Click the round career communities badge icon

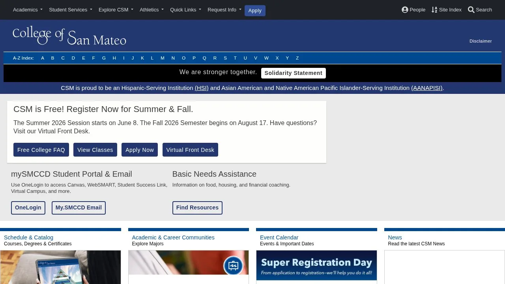tap(233, 265)
